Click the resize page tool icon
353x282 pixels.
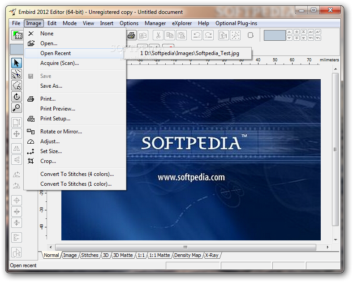click(17, 123)
